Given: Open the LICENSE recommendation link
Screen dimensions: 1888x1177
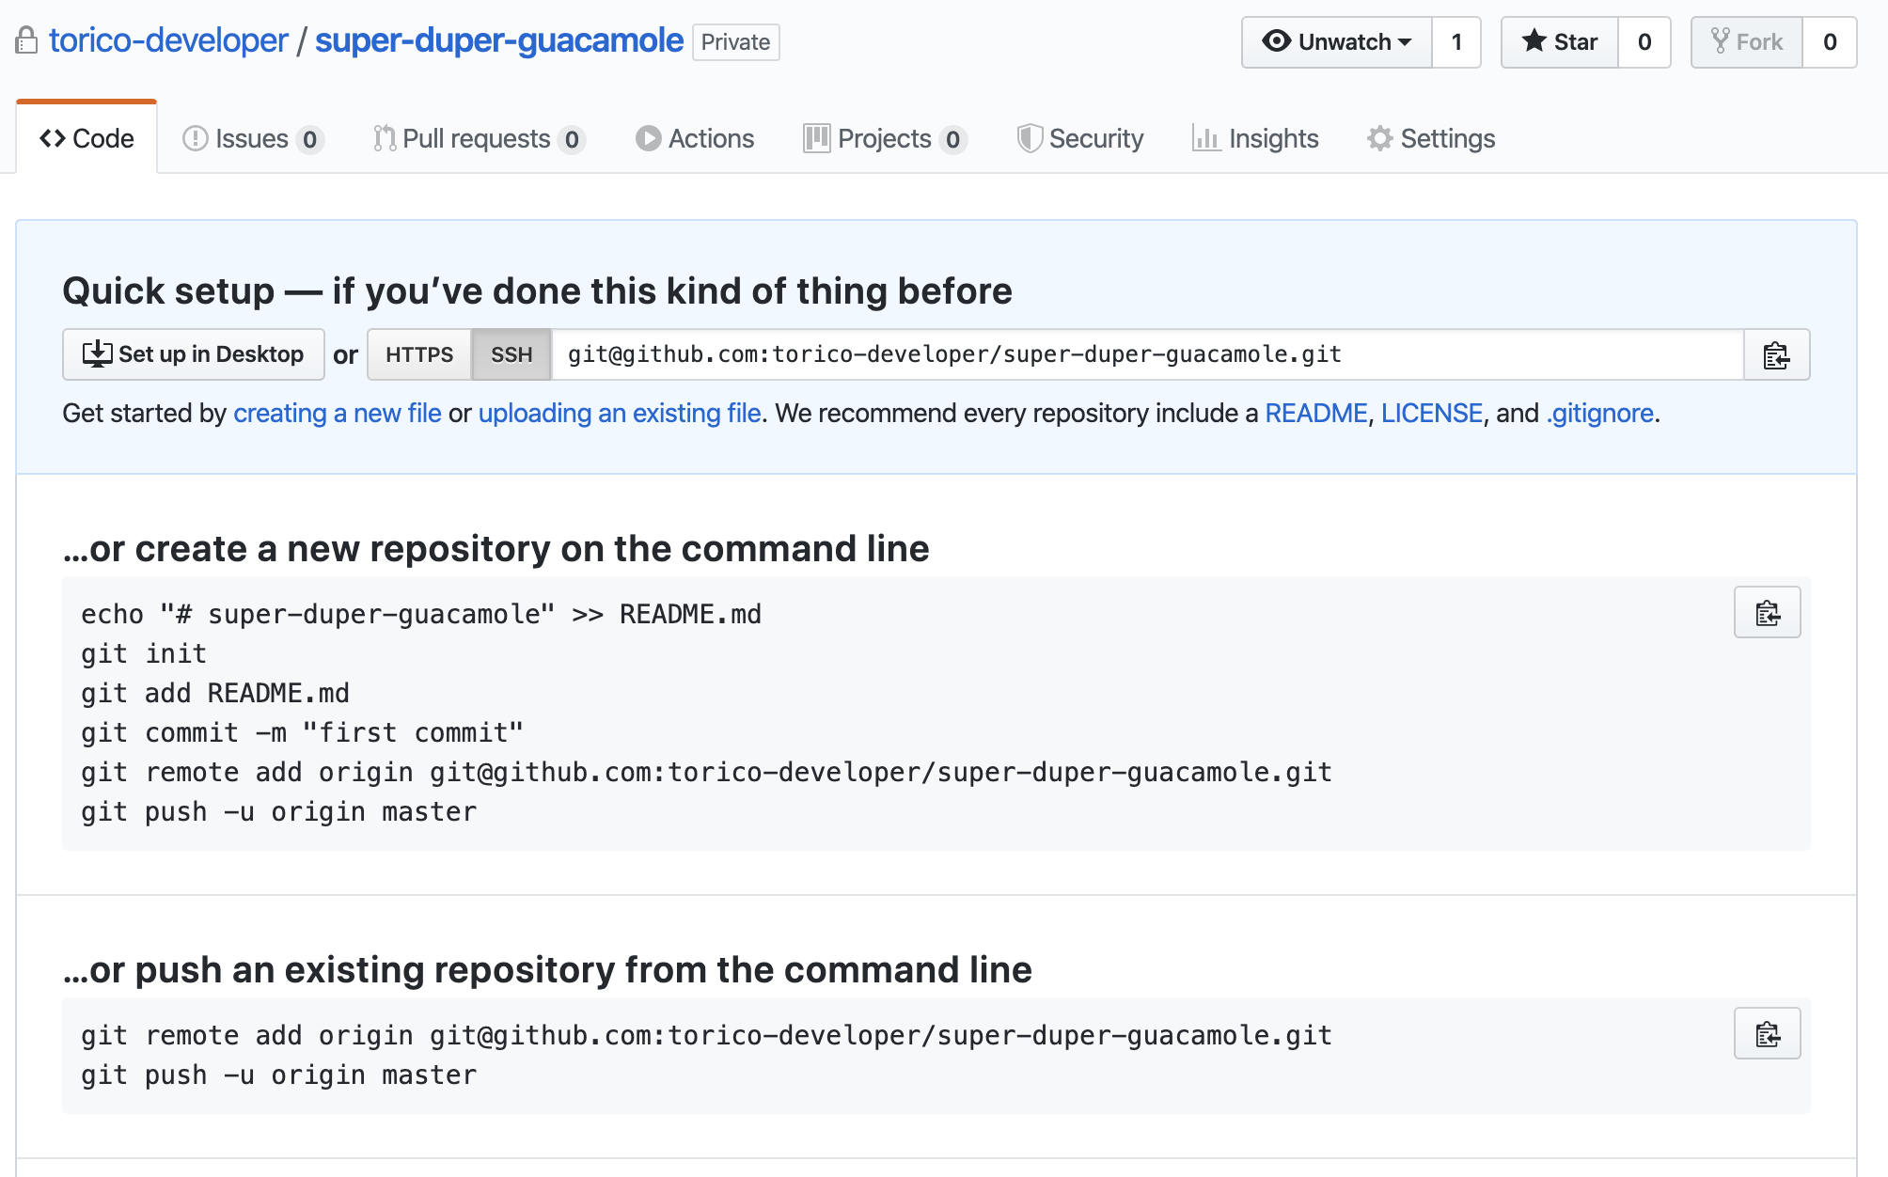Looking at the screenshot, I should [x=1432, y=413].
